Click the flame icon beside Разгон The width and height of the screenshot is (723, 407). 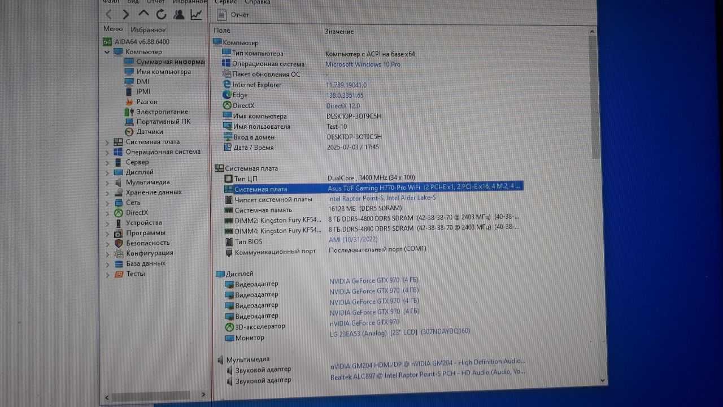(129, 102)
